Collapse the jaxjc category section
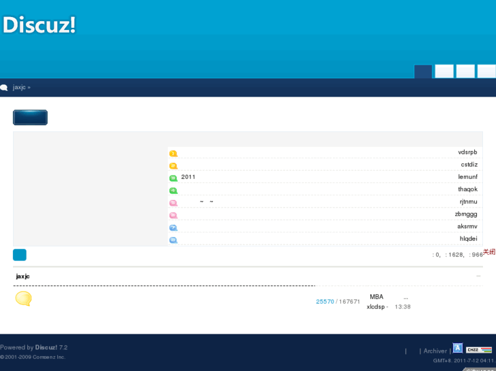The width and height of the screenshot is (496, 371). [478, 276]
